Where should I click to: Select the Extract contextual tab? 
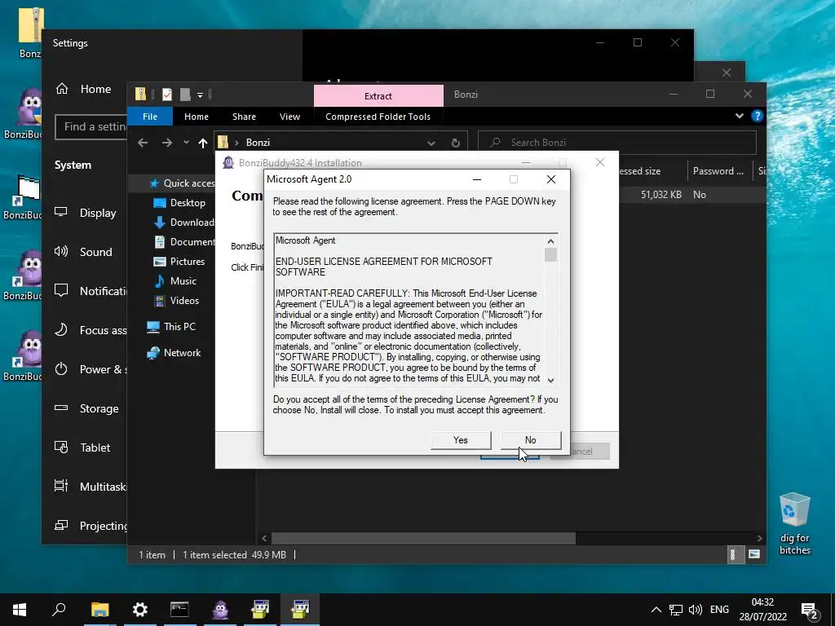(x=378, y=96)
